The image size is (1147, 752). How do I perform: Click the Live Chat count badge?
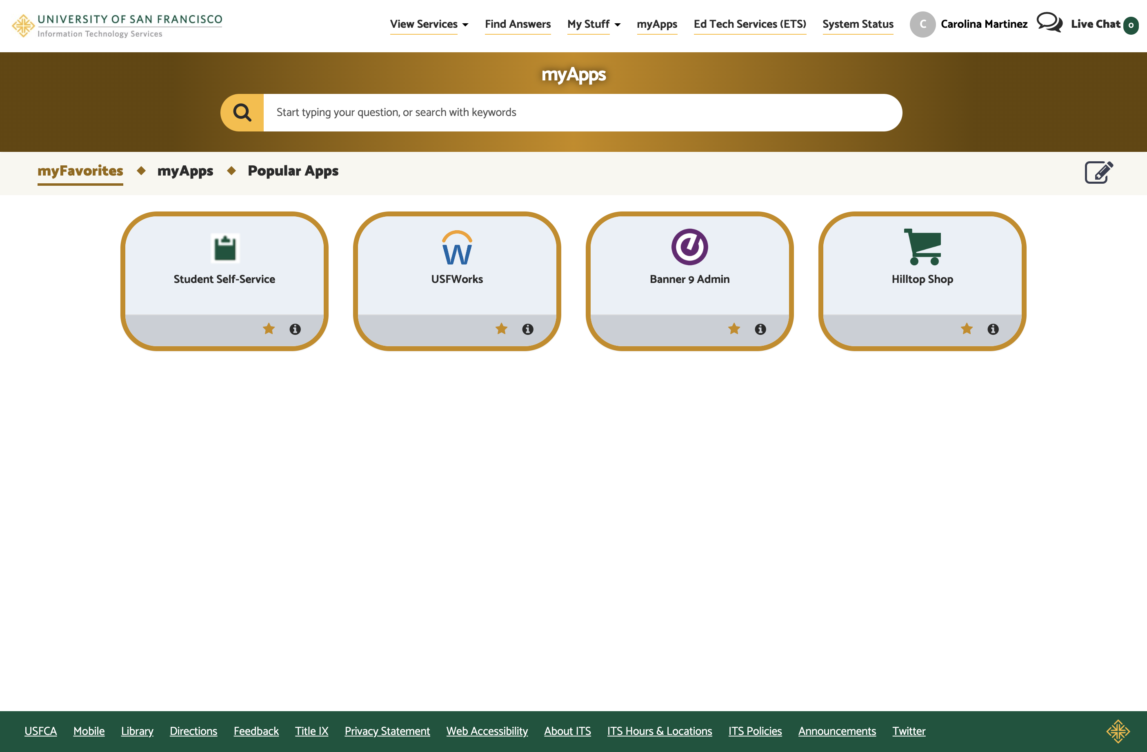[x=1131, y=26]
